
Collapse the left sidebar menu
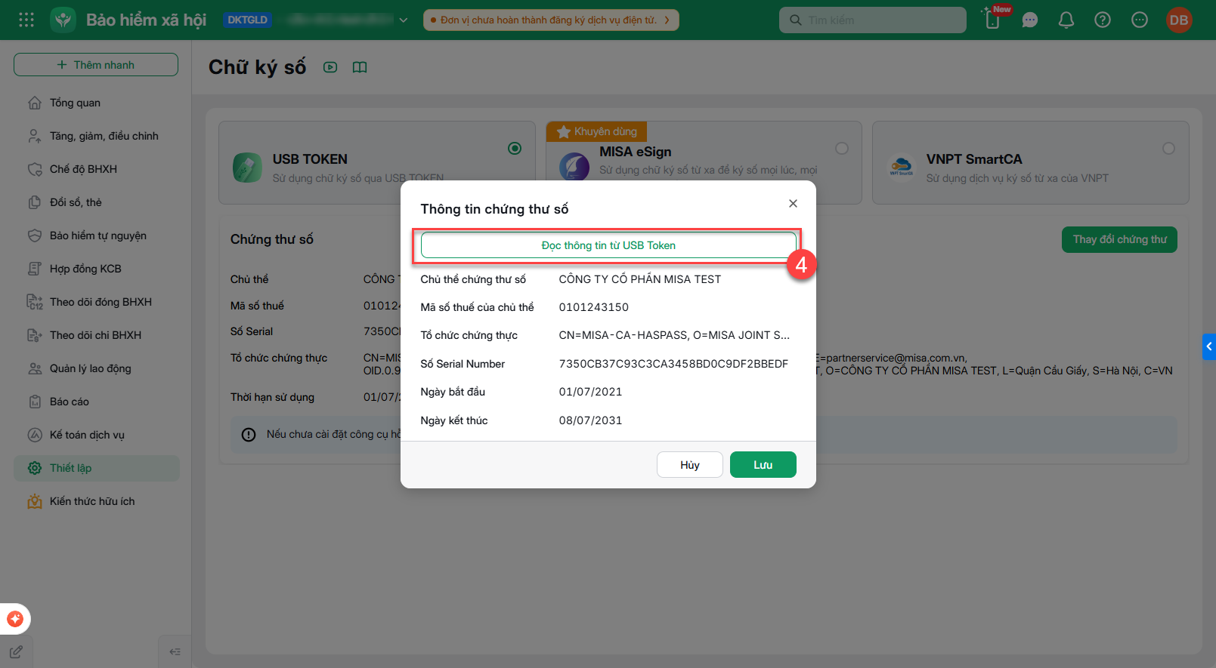(x=175, y=651)
